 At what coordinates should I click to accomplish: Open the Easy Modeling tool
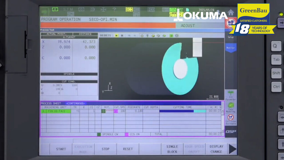click(x=231, y=107)
